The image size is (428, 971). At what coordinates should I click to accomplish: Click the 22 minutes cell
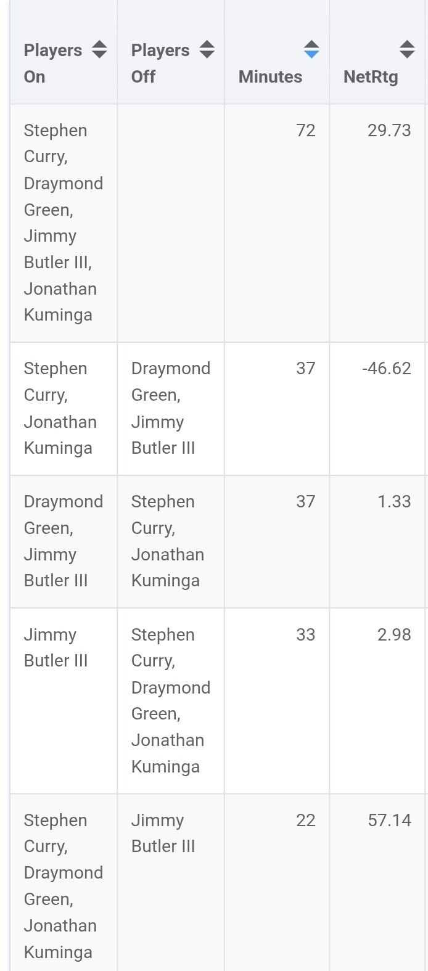click(x=305, y=821)
